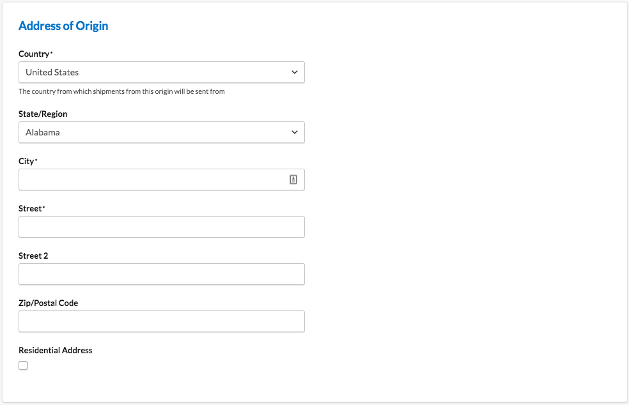Viewport: 629px width, 405px height.
Task: Click the State/Region dropdown chevron arrow
Action: [x=295, y=132]
